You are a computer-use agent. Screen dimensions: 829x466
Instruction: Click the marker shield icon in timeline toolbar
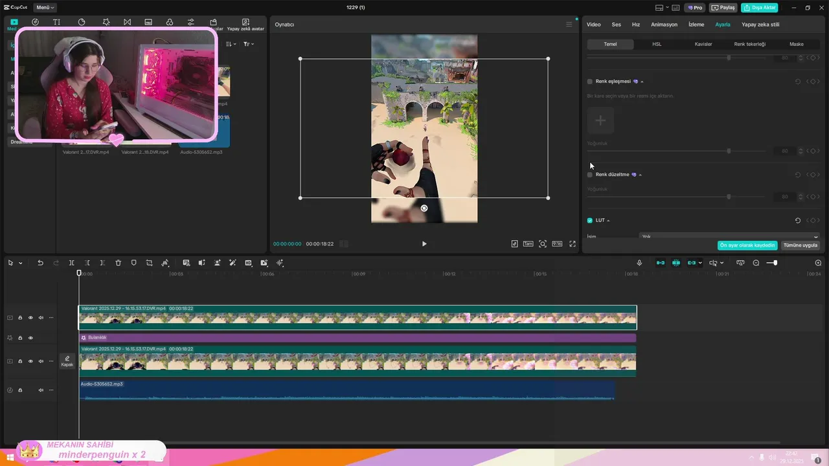coord(133,263)
